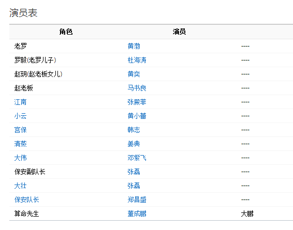Click the actor name 邓紫飞

tap(137, 158)
